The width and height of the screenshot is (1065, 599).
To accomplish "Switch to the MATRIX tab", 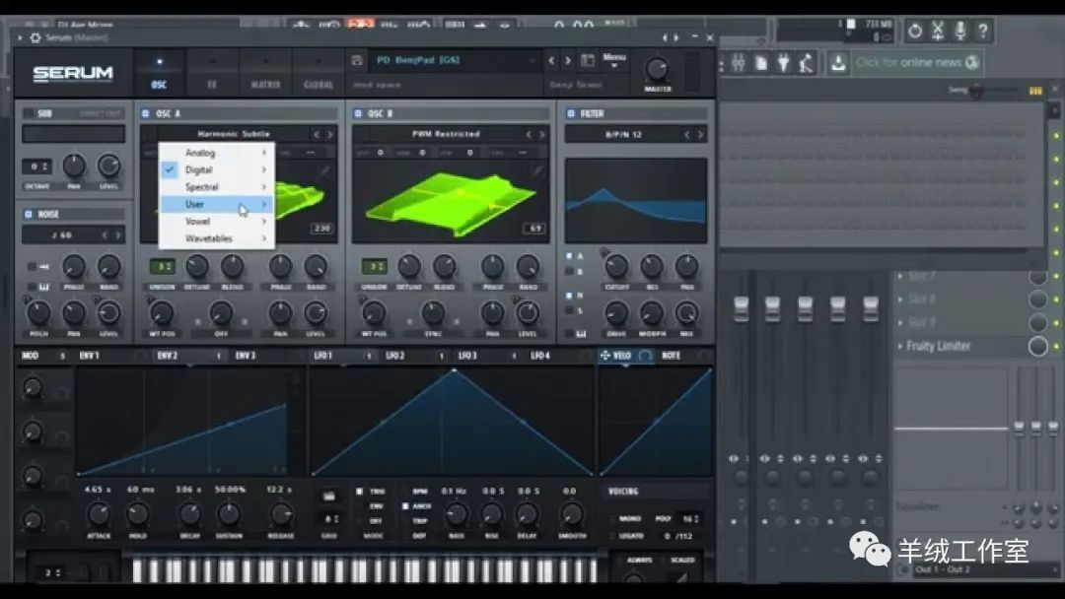I will point(265,85).
